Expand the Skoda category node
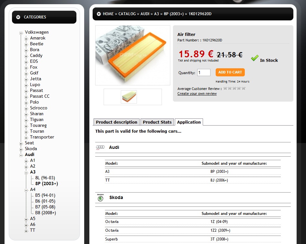 click(x=21, y=150)
